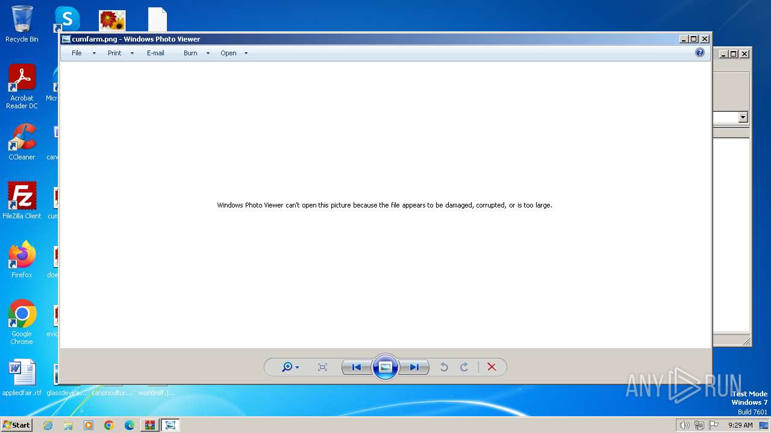Open the Open menu

pyautogui.click(x=228, y=53)
